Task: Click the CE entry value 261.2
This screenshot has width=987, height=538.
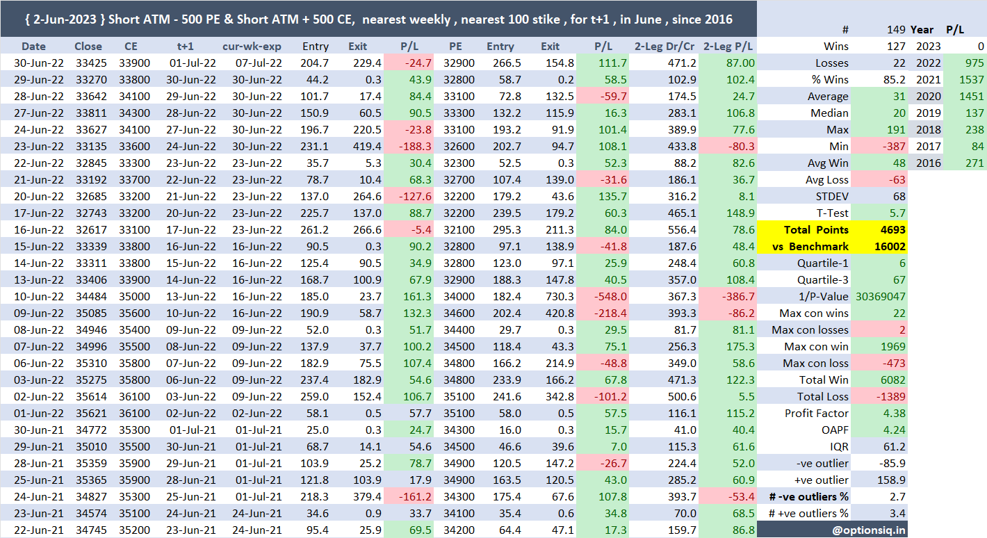Action: click(x=316, y=230)
